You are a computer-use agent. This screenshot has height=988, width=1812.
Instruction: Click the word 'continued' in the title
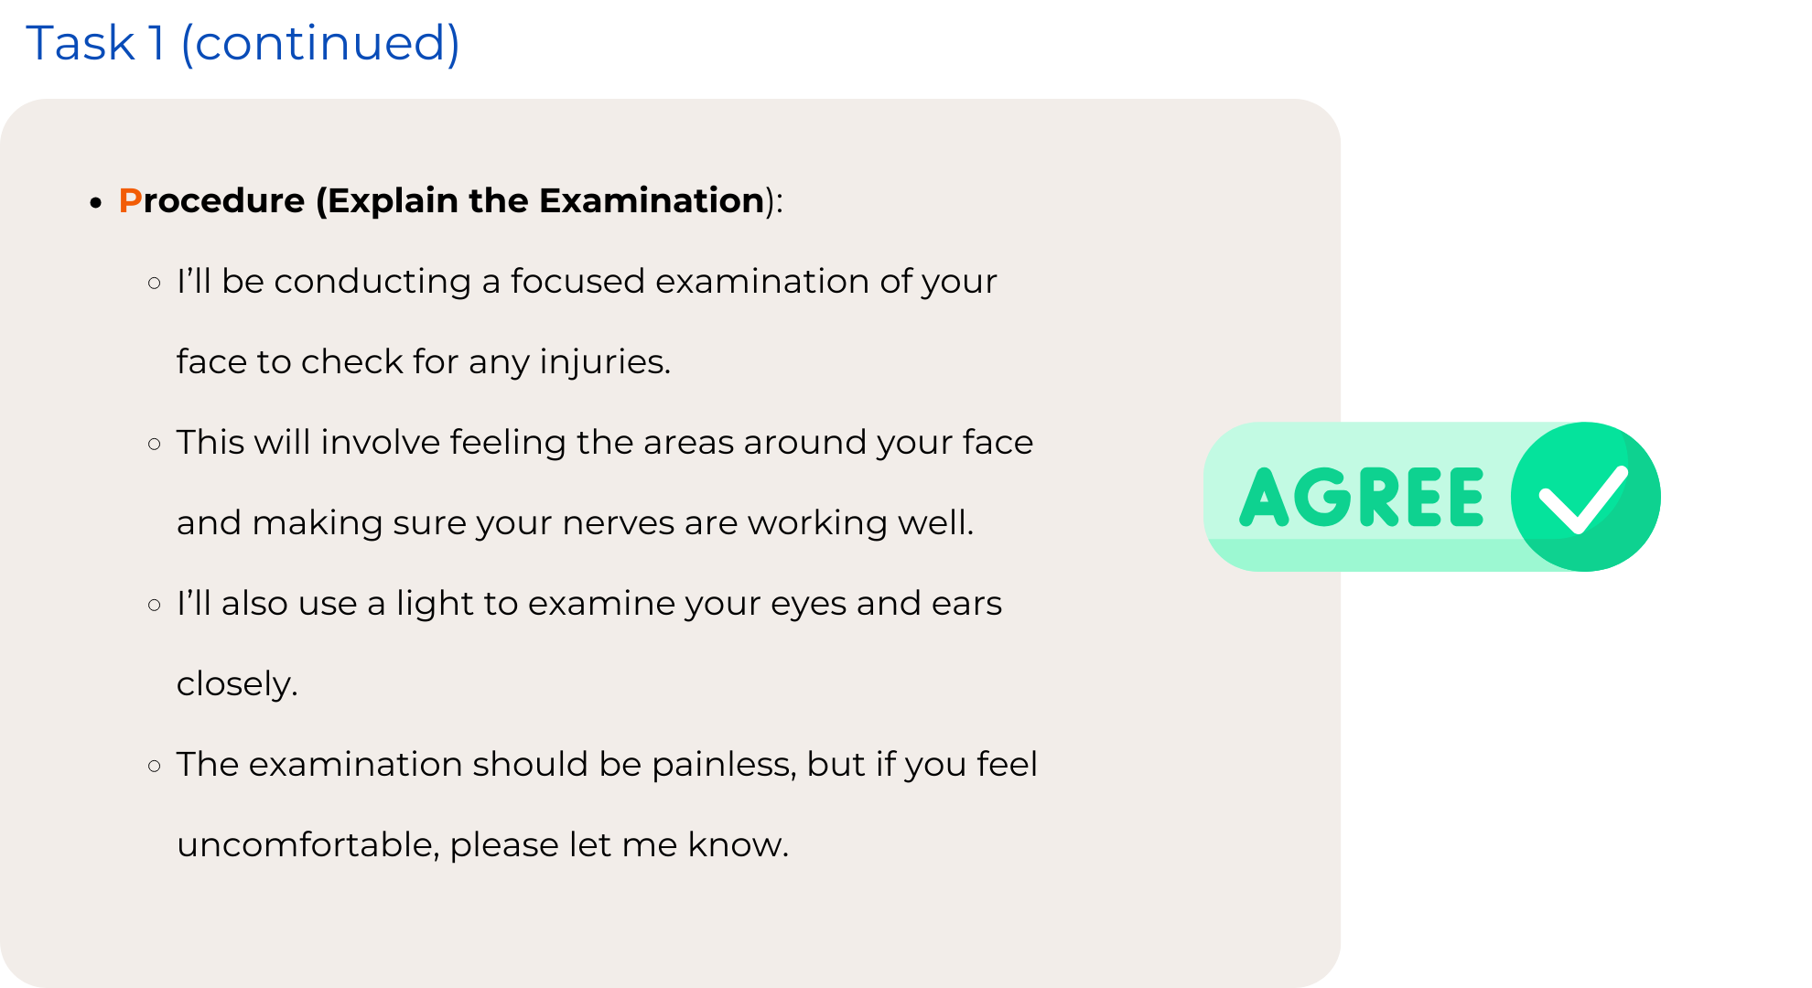click(x=320, y=43)
